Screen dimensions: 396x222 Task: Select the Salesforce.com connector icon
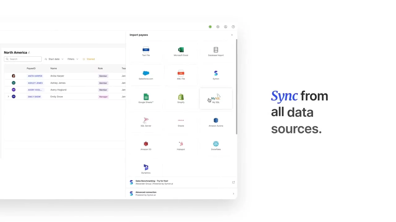coord(146,75)
